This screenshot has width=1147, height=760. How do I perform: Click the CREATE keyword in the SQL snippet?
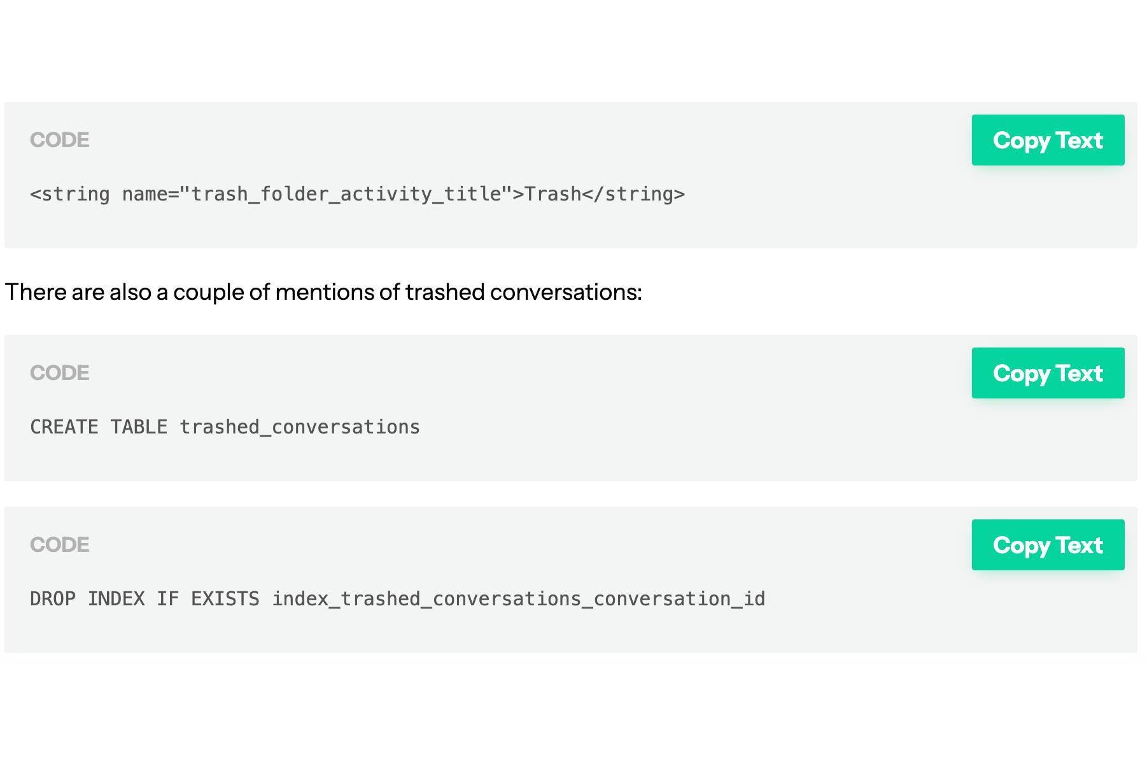point(64,427)
